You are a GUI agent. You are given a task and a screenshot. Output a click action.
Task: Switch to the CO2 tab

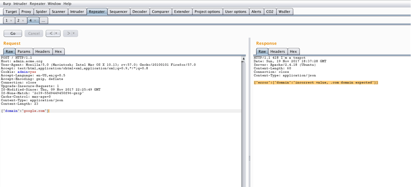pos(270,11)
